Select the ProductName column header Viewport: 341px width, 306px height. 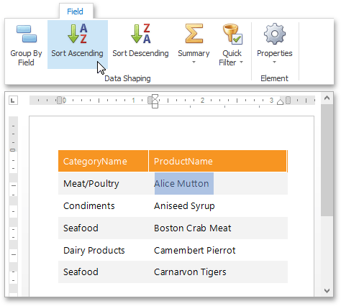218,161
